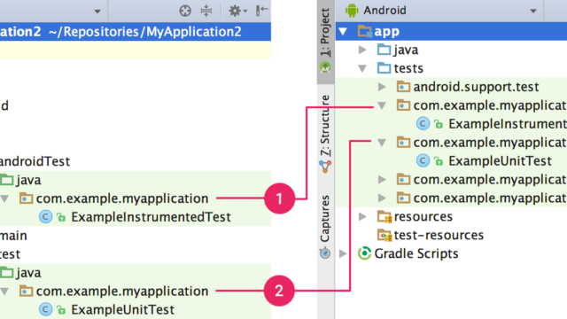Select the tests folder label
Image resolution: width=567 pixels, height=319 pixels.
point(408,68)
